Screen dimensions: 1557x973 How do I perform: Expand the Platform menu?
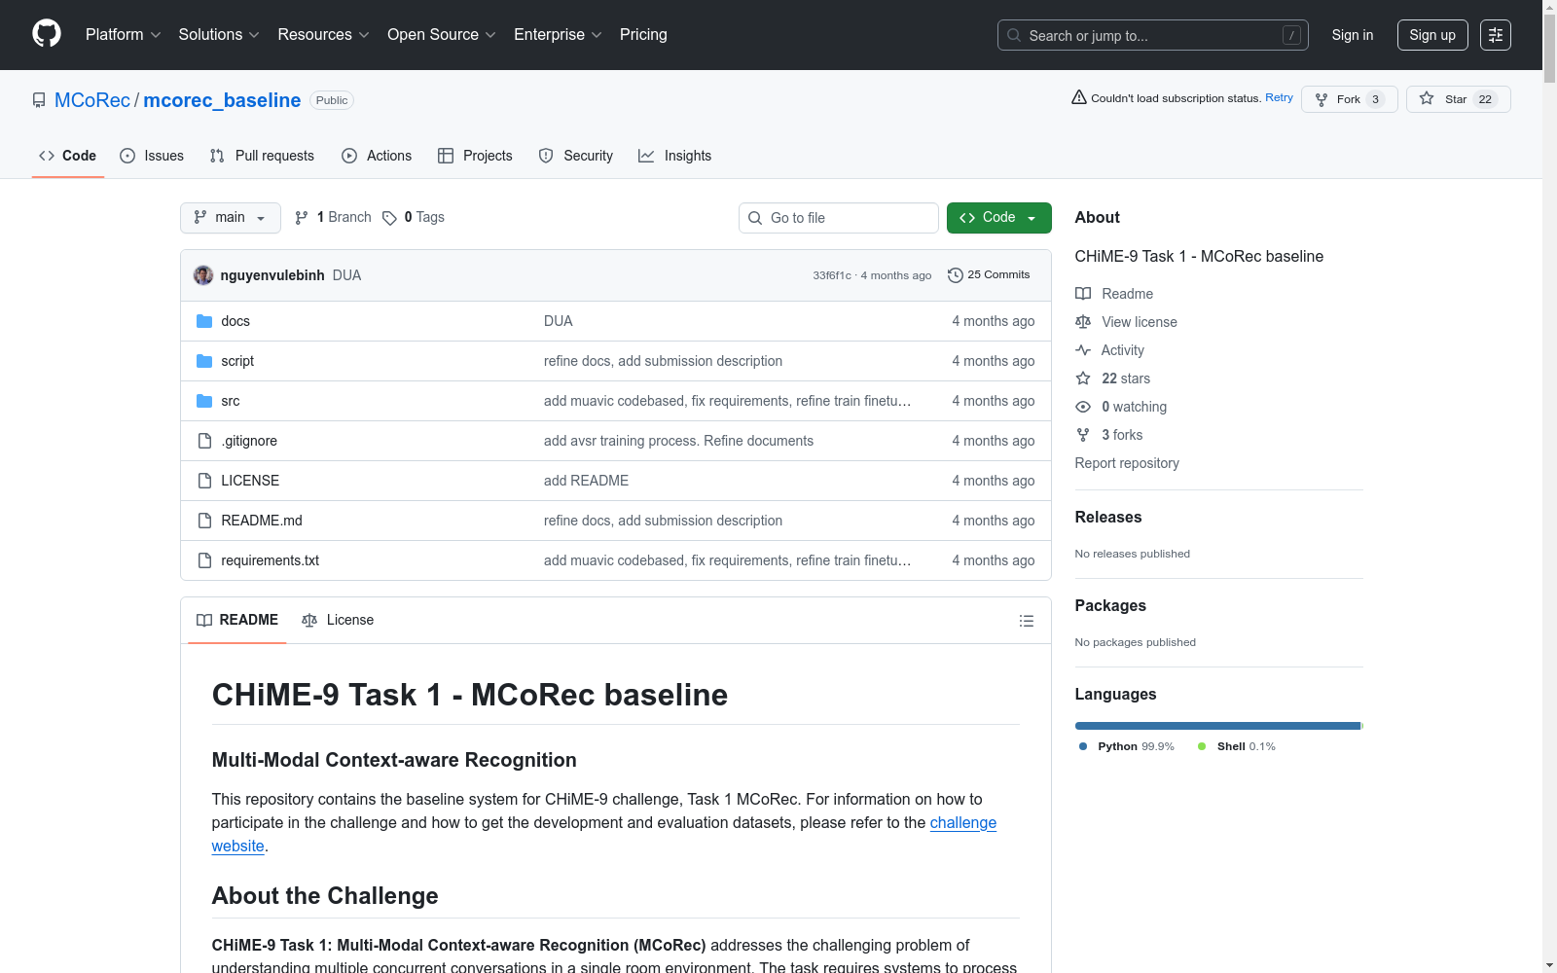[123, 35]
